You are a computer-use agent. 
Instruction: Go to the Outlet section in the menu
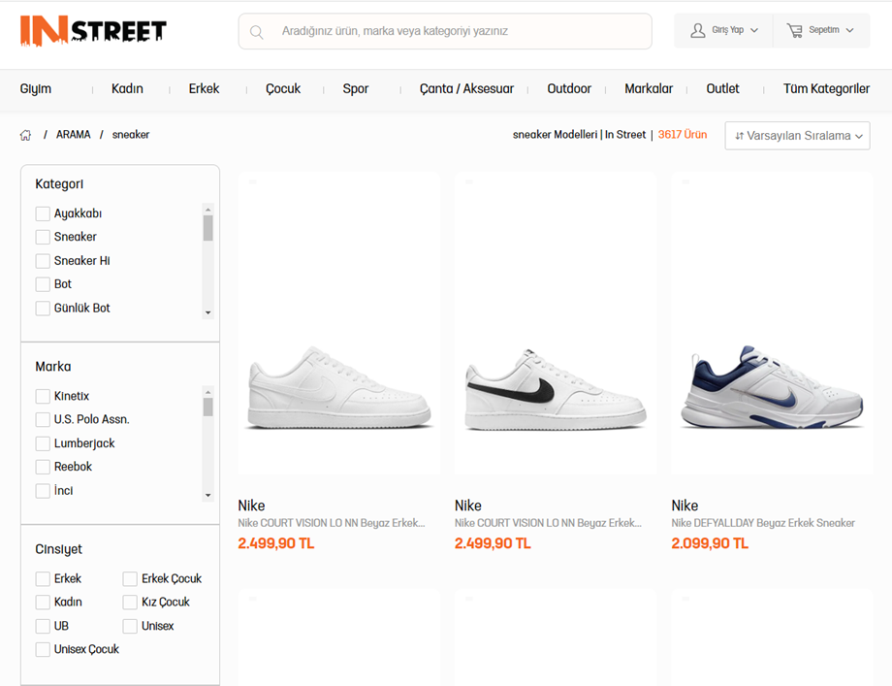click(x=722, y=88)
